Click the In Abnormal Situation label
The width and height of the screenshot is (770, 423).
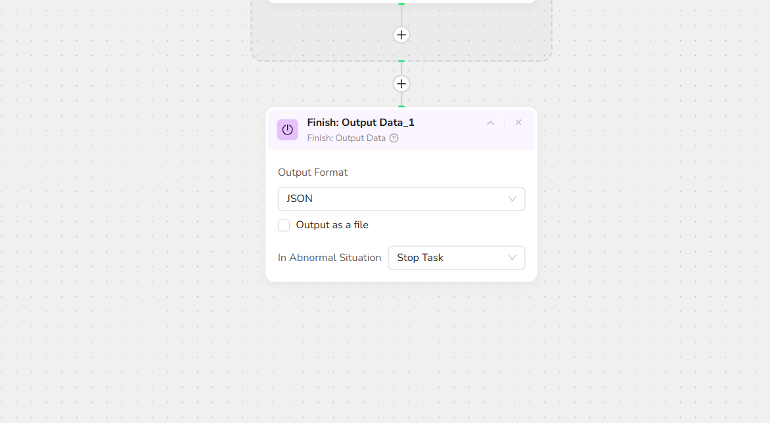(x=329, y=258)
